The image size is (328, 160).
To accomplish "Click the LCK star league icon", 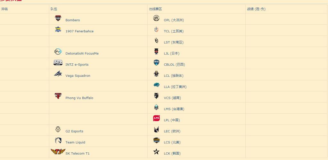I will click(156, 152).
